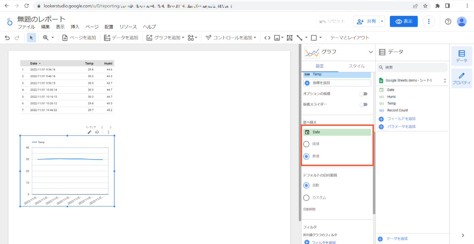This screenshot has width=474, height=244.
Task: Click フィールドを追加 link
Action: (x=401, y=119)
